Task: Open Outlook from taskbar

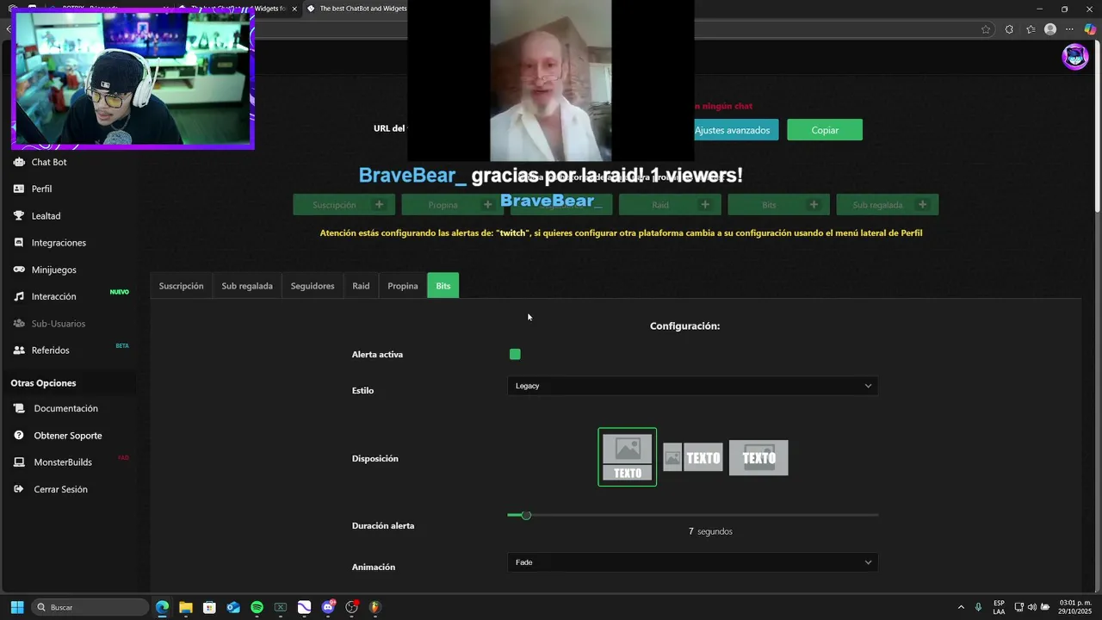Action: 233,607
